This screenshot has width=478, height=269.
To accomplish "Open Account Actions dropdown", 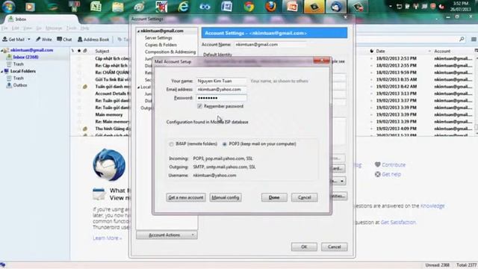I will pyautogui.click(x=167, y=235).
